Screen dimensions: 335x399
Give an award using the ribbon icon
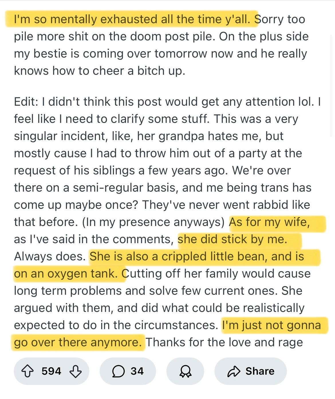[185, 371]
